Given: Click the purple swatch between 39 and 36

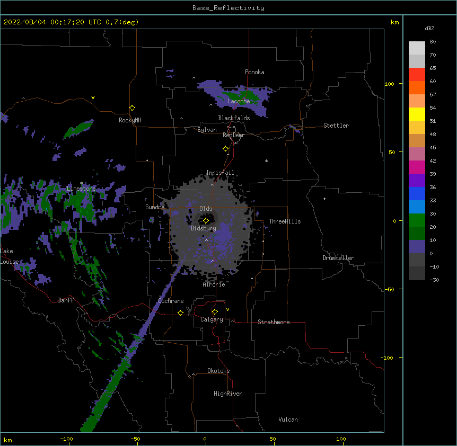Looking at the screenshot, I should click(x=417, y=181).
